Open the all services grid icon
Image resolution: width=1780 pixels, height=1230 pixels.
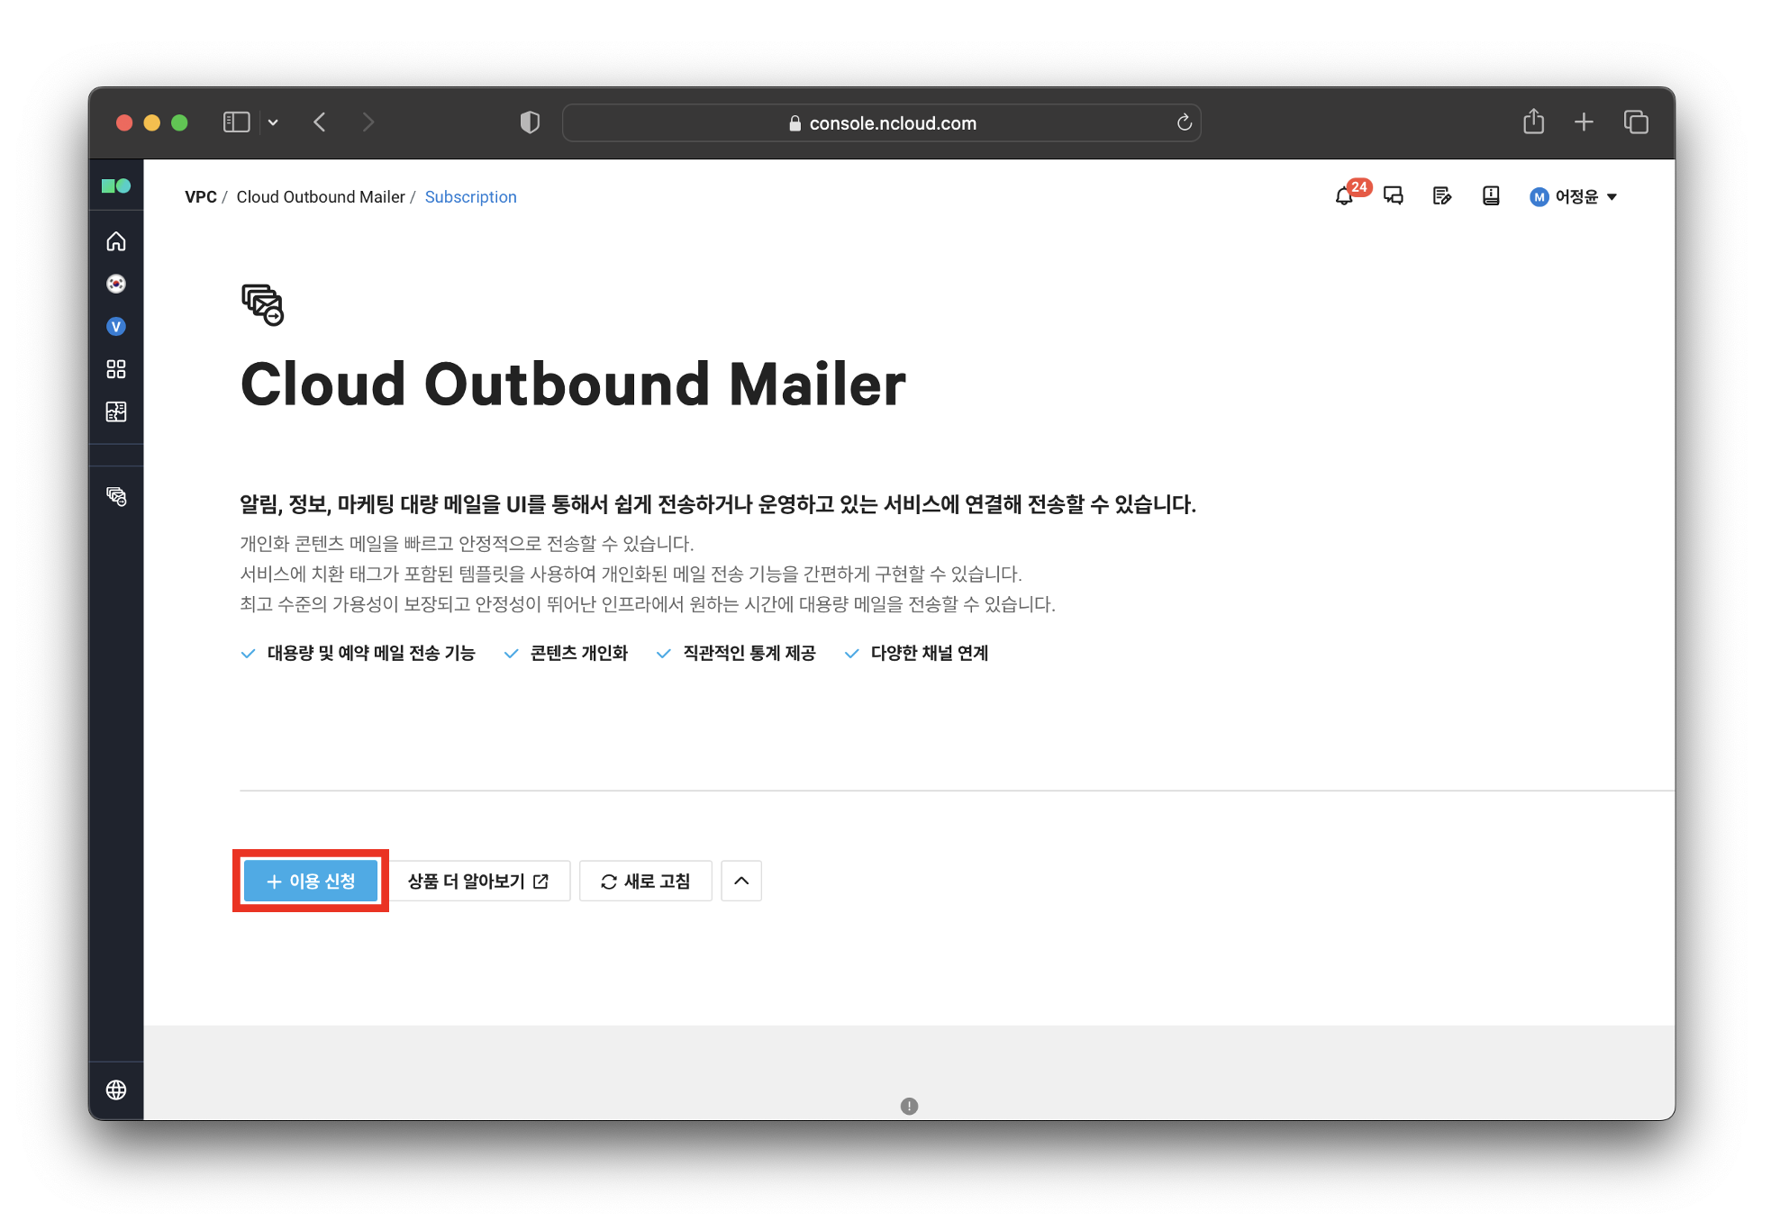click(116, 369)
